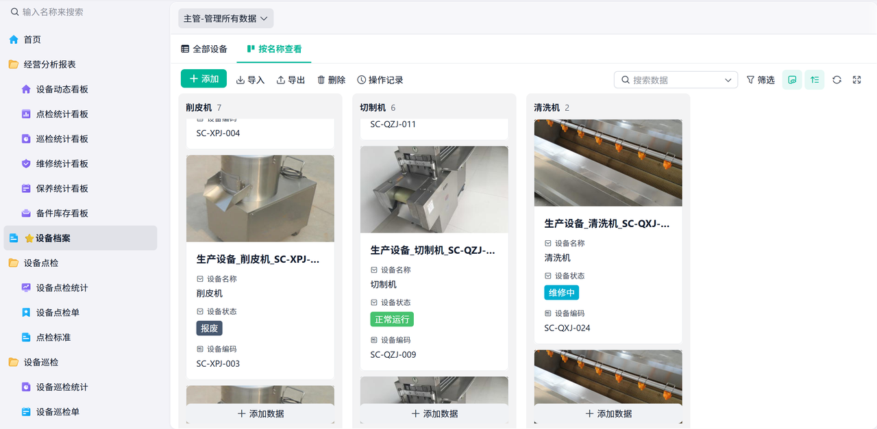Toggle sort order green icon
The height and width of the screenshot is (429, 877).
pyautogui.click(x=815, y=80)
